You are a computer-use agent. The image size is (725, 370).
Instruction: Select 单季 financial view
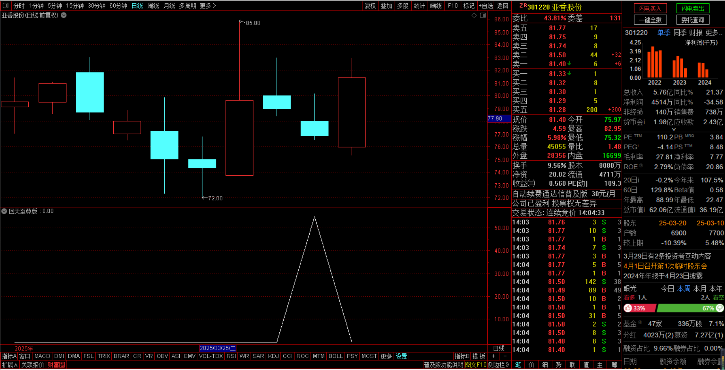point(664,33)
